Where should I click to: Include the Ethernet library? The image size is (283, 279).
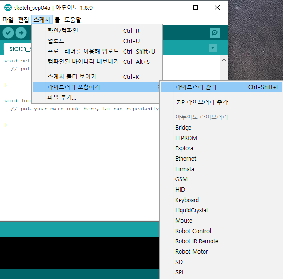click(221, 159)
